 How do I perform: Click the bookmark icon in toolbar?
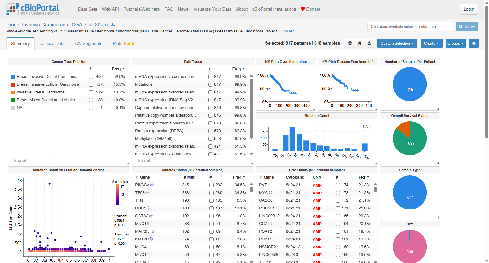click(x=359, y=43)
